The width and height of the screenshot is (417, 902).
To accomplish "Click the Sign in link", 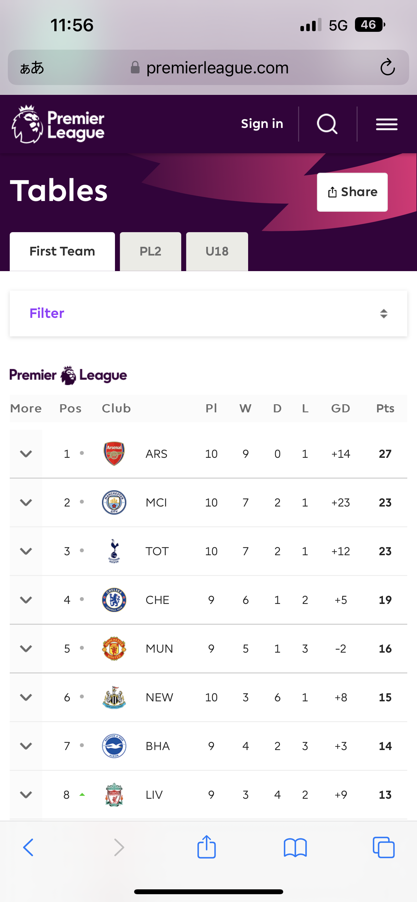I will point(262,124).
